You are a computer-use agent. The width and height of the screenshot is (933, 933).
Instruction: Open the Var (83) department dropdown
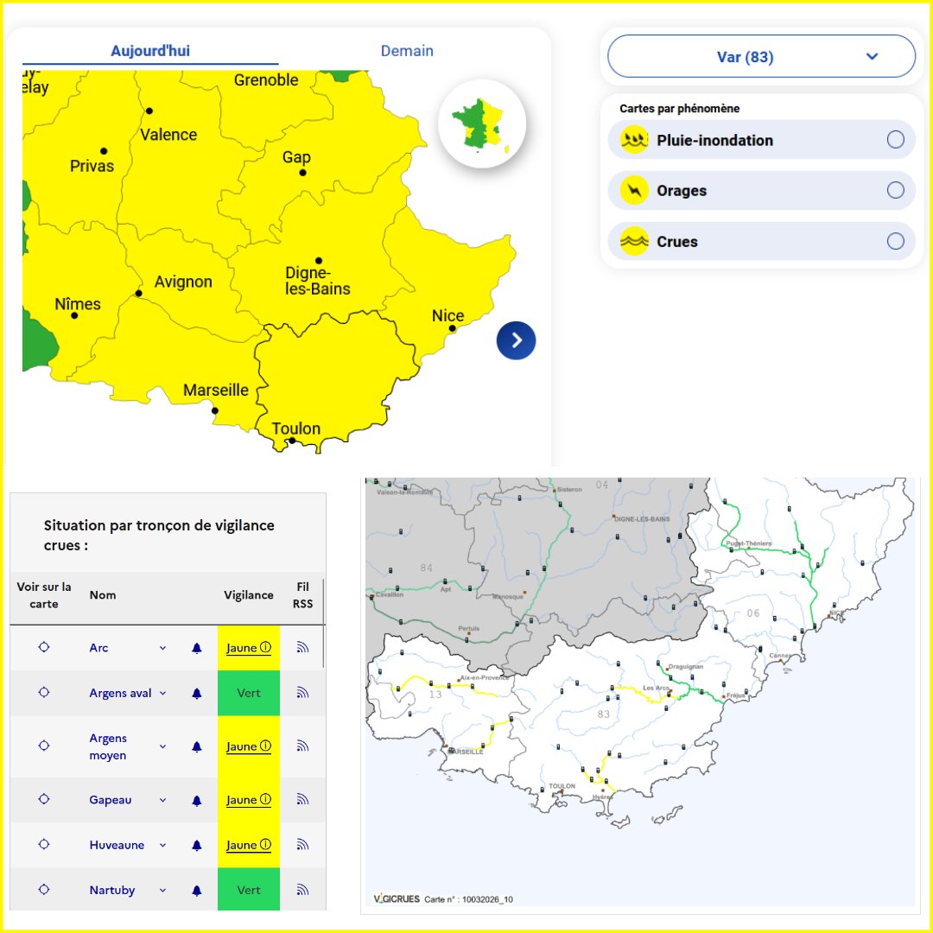pyautogui.click(x=760, y=56)
